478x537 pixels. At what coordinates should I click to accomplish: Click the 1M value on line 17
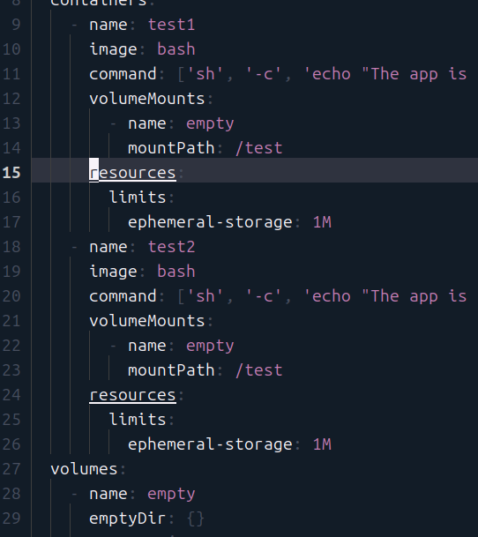click(322, 222)
